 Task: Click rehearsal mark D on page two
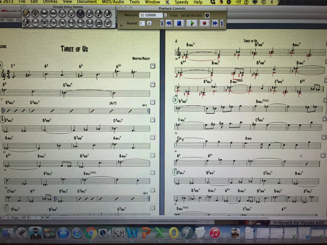tap(175, 100)
